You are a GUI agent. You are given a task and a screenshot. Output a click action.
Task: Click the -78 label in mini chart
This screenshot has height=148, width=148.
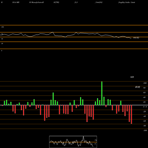pyautogui.click(x=95, y=140)
